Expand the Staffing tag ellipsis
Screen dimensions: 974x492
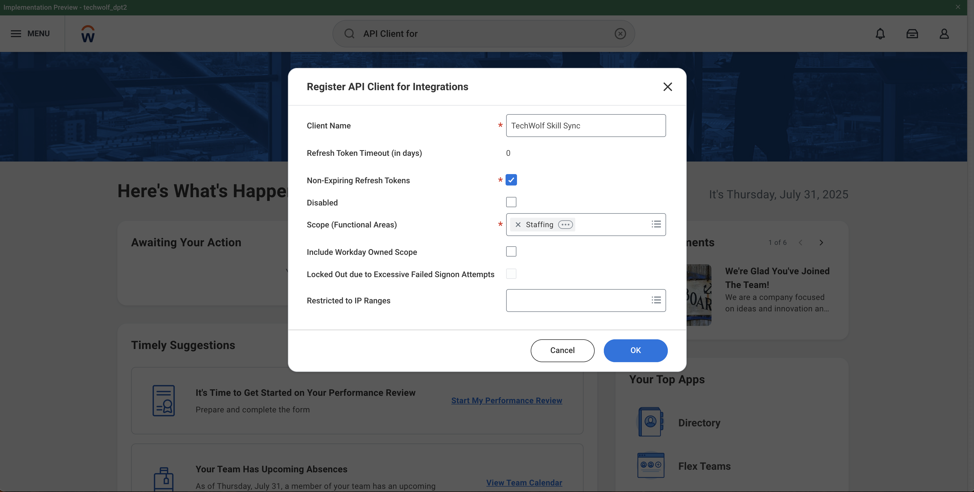(x=565, y=225)
